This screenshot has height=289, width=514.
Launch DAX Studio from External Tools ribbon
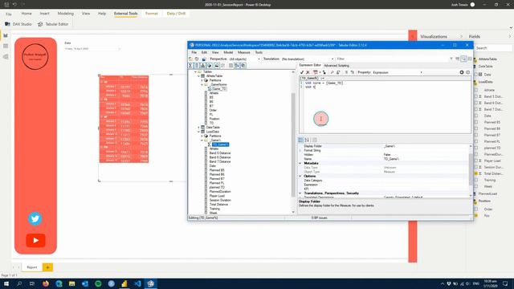coord(18,24)
